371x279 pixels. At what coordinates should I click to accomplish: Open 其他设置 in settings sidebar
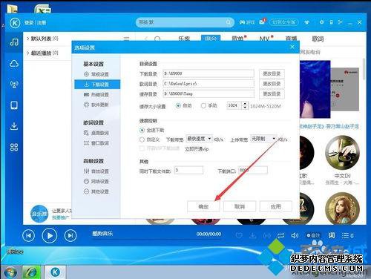[x=96, y=191]
